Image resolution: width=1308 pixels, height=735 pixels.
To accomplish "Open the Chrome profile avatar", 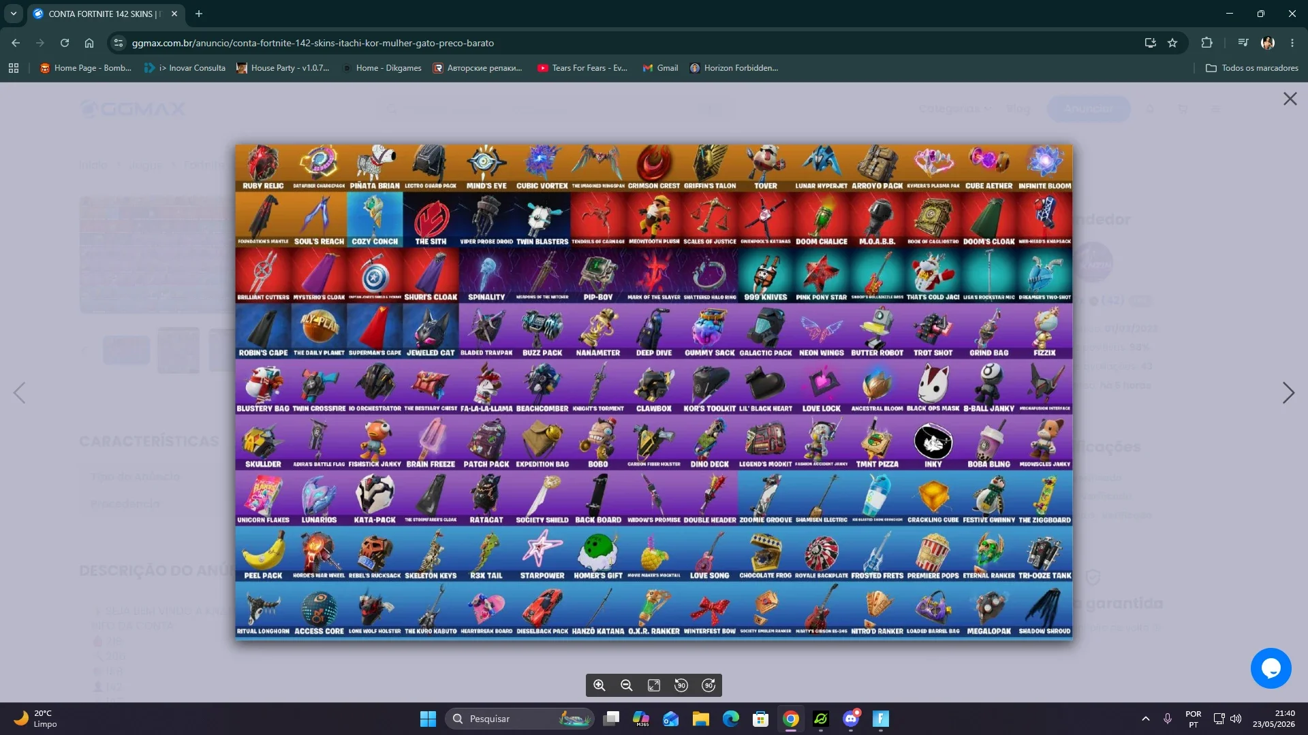I will click(x=1268, y=43).
